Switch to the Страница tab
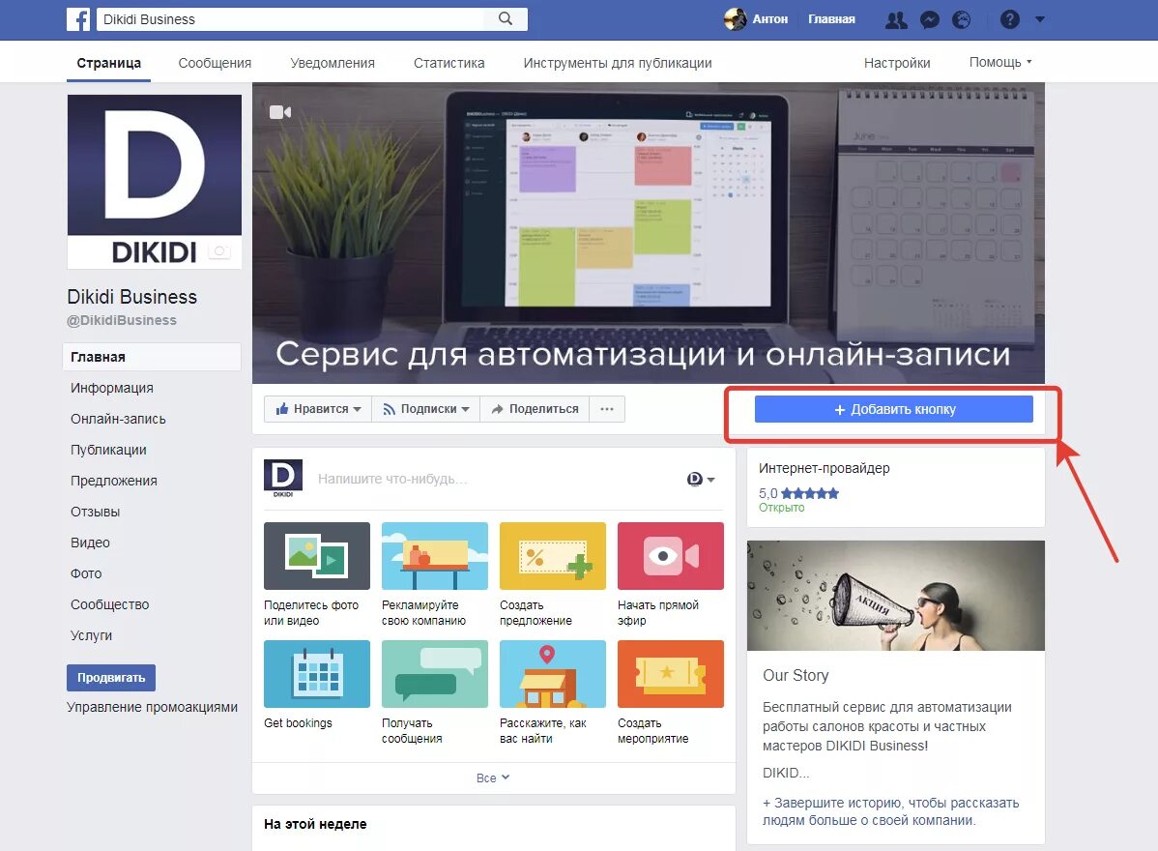 pos(108,63)
